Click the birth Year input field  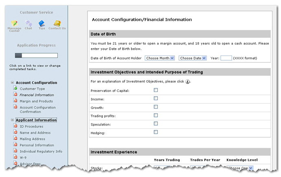click(x=226, y=58)
